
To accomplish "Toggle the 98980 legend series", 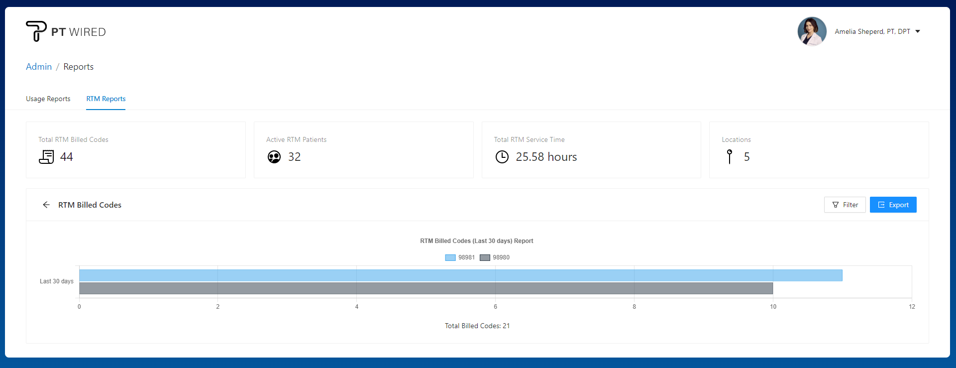I will click(x=495, y=257).
